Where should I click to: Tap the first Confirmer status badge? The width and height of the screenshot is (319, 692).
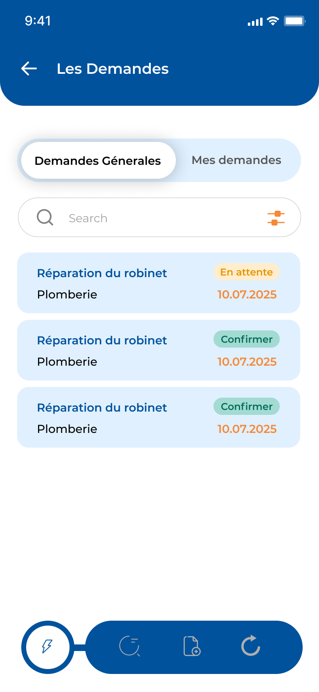tap(246, 339)
